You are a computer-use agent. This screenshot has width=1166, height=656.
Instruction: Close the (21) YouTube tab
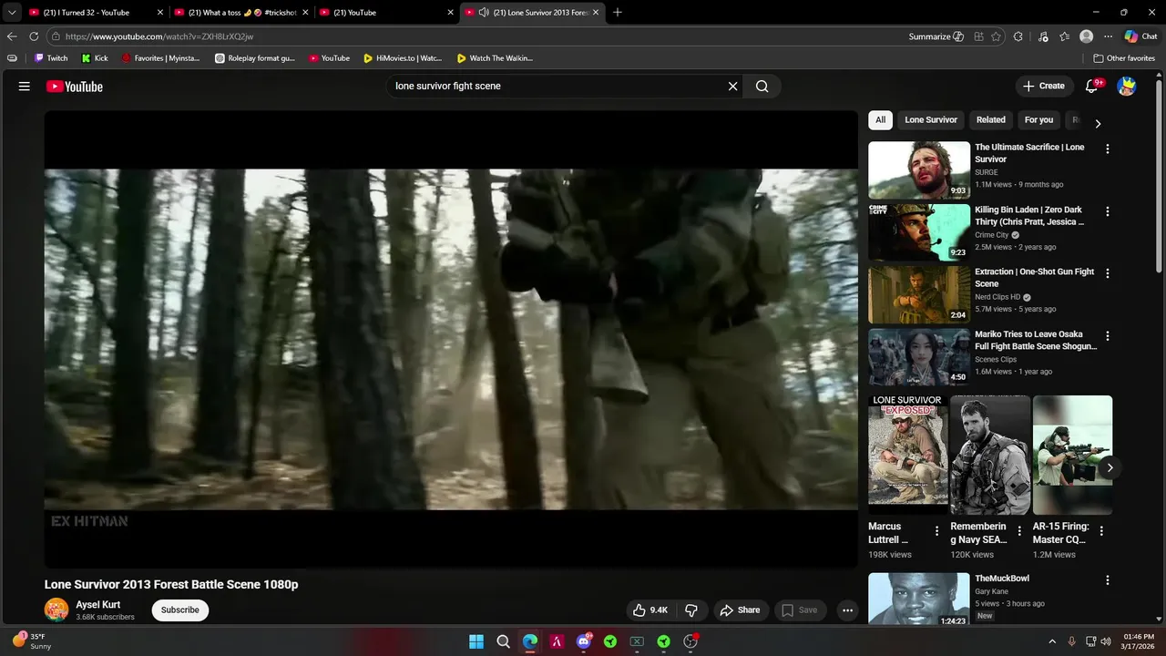coord(450,13)
